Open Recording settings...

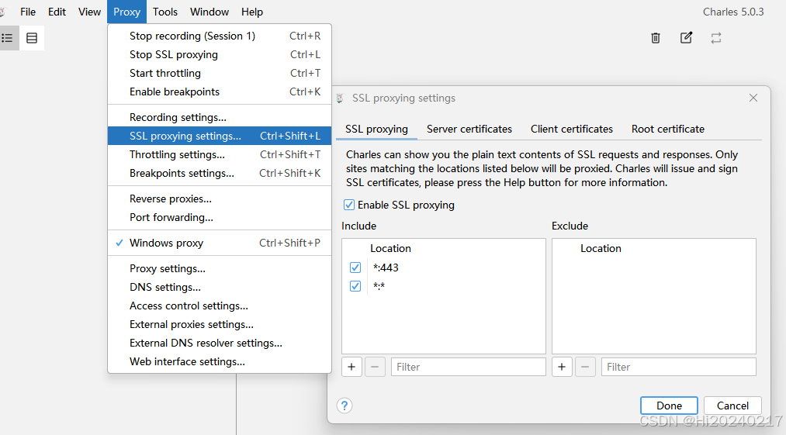point(220,117)
